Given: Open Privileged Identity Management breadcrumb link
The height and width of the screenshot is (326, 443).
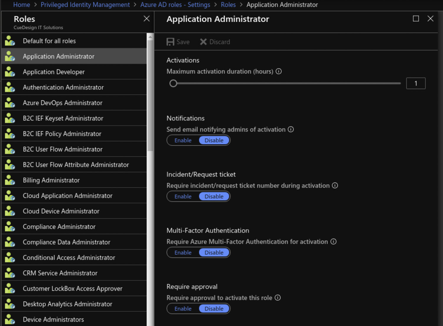Looking at the screenshot, I should [x=85, y=5].
